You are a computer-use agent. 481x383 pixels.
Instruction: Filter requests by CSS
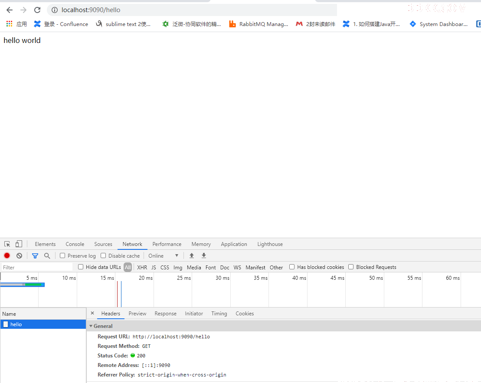tap(165, 267)
